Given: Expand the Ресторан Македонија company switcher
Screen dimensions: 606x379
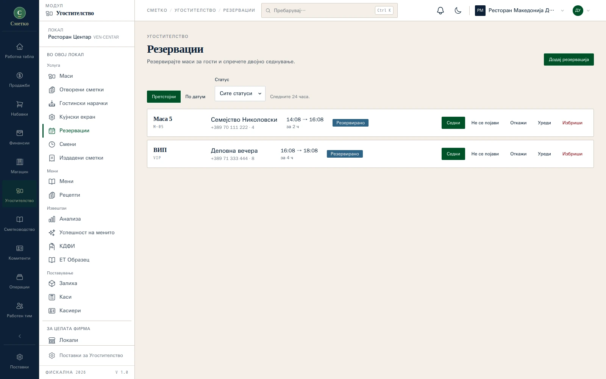Looking at the screenshot, I should (x=520, y=11).
